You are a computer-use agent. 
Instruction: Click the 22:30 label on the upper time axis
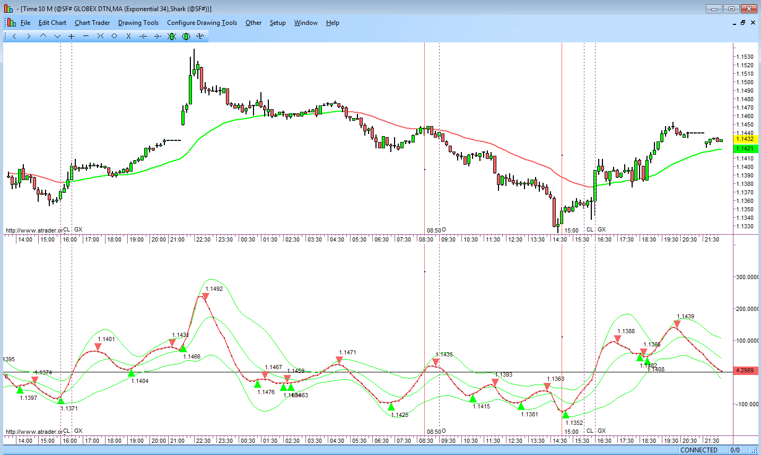coord(203,239)
